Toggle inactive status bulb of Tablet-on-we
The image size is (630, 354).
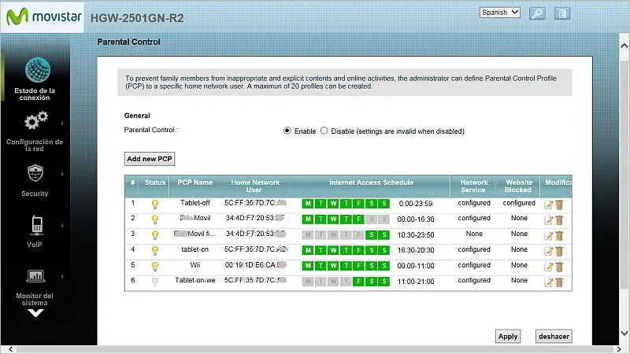point(155,282)
